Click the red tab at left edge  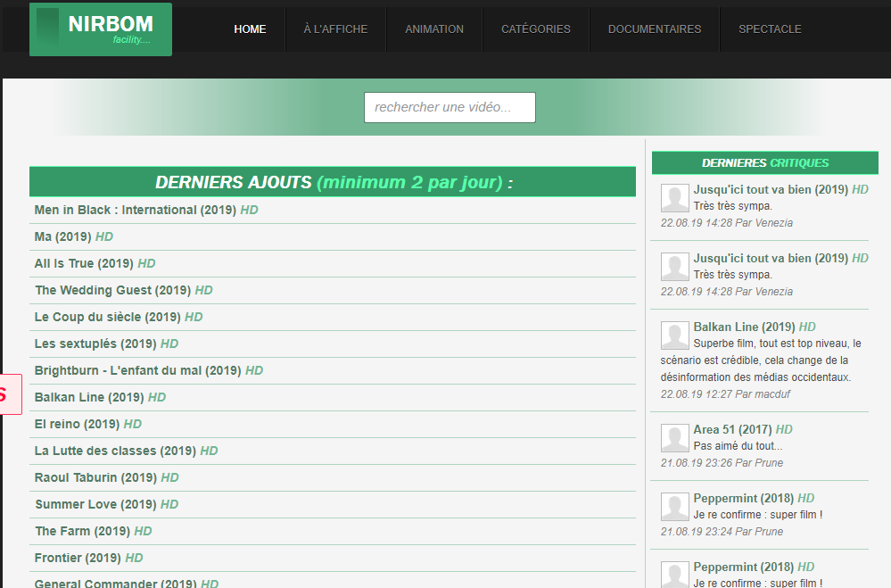click(x=10, y=394)
